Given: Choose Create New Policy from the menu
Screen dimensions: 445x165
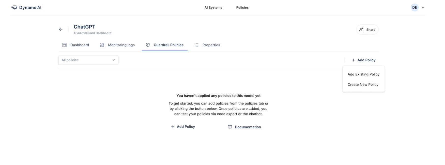Looking at the screenshot, I should [363, 85].
